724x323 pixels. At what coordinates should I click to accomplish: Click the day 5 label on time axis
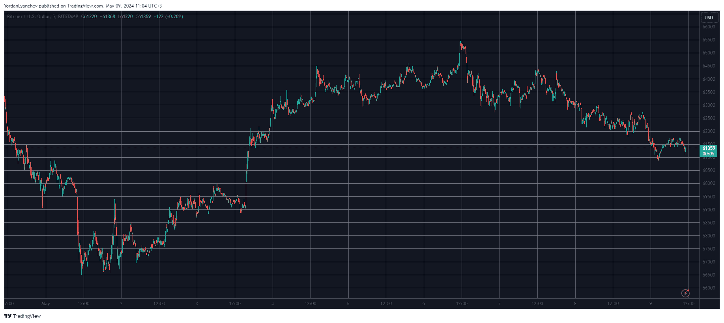click(348, 304)
